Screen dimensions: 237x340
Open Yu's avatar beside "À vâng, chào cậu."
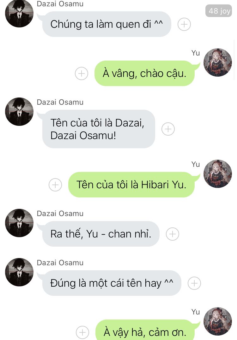click(x=217, y=62)
